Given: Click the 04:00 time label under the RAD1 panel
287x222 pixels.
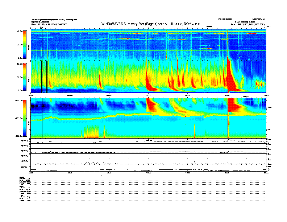Looking at the screenshot, I should coord(70,95).
